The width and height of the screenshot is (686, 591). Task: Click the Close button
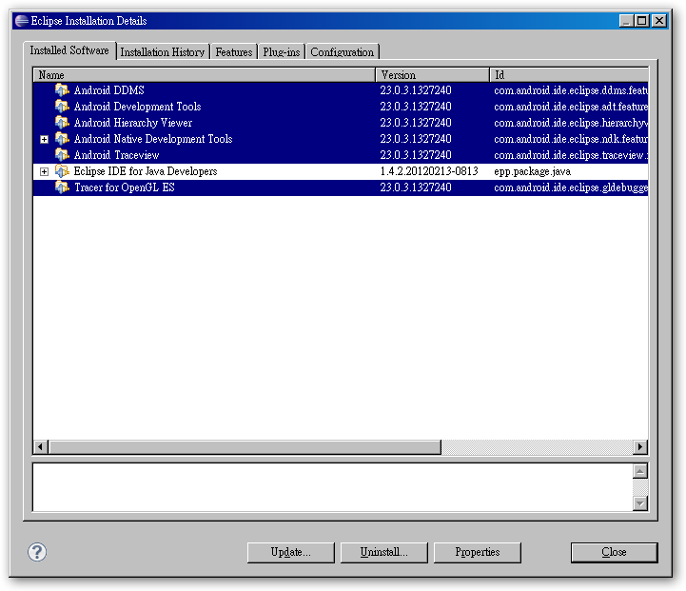tap(614, 553)
